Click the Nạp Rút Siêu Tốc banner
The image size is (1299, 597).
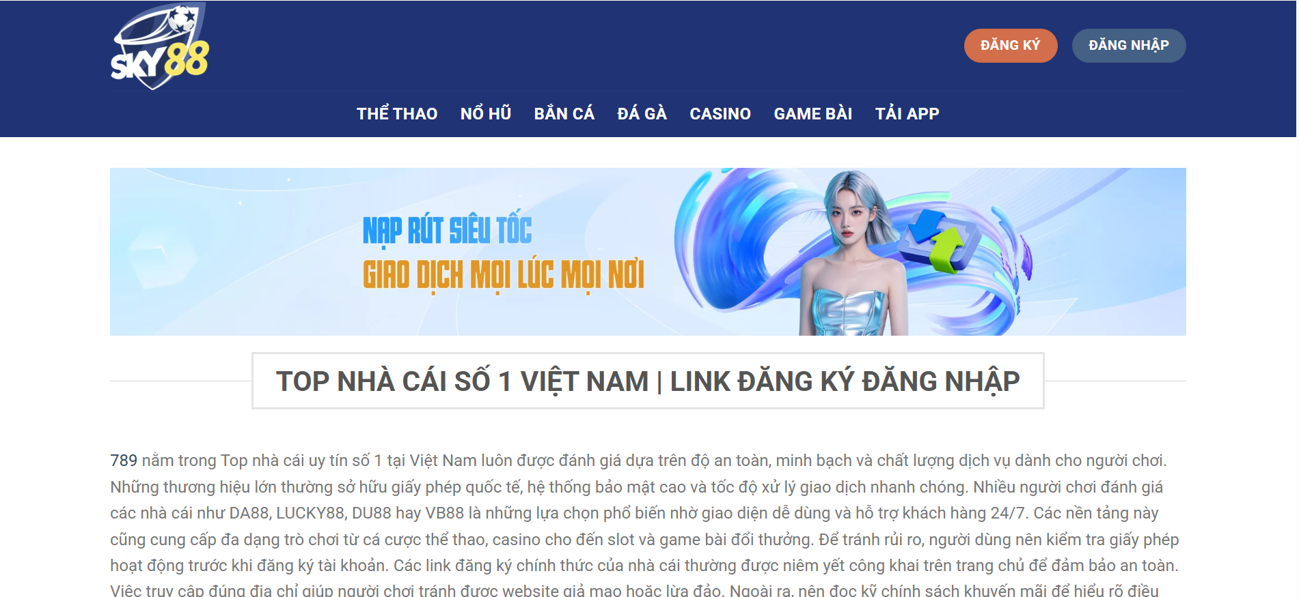click(648, 252)
